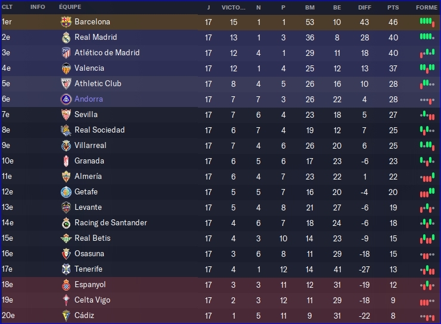Click Celta Vigo's form indicator bars
Image resolution: width=441 pixels, height=324 pixels.
coord(427,300)
